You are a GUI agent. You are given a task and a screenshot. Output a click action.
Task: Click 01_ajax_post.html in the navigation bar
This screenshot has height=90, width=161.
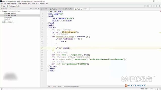click(13, 6)
